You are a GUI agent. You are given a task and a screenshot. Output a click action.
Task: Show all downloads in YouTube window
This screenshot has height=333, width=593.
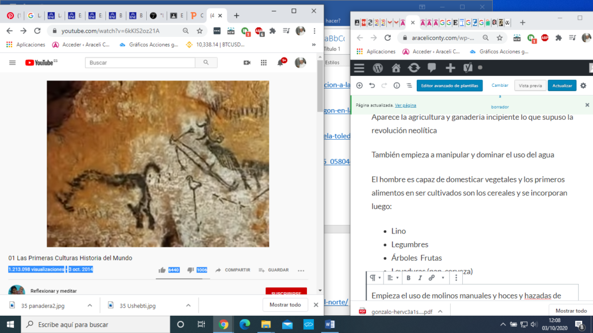pos(285,305)
